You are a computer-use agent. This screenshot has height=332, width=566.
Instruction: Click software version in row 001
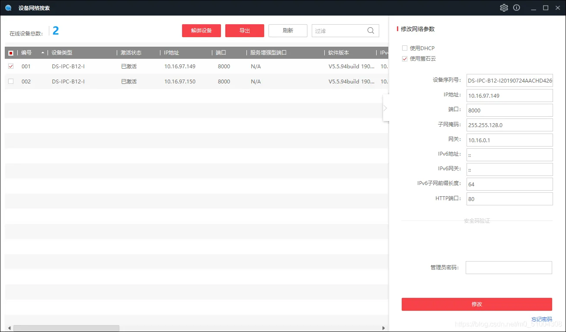point(352,67)
